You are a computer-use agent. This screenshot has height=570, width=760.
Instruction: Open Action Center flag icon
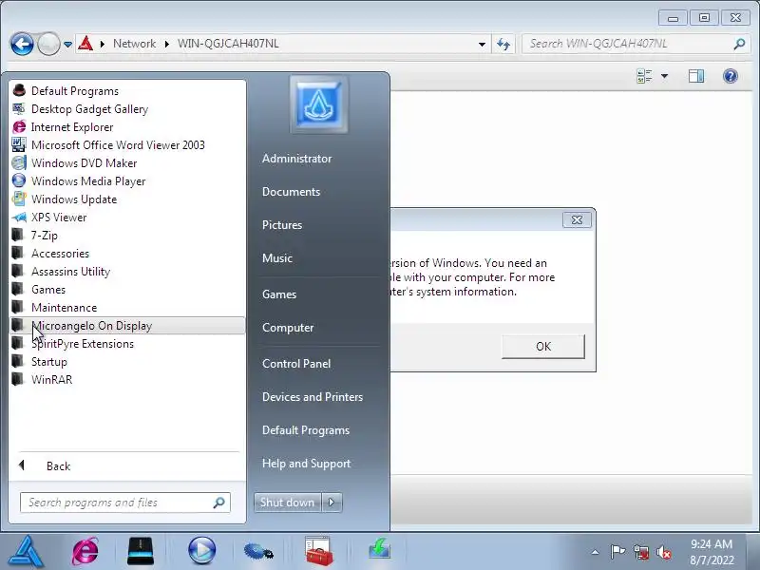point(617,552)
